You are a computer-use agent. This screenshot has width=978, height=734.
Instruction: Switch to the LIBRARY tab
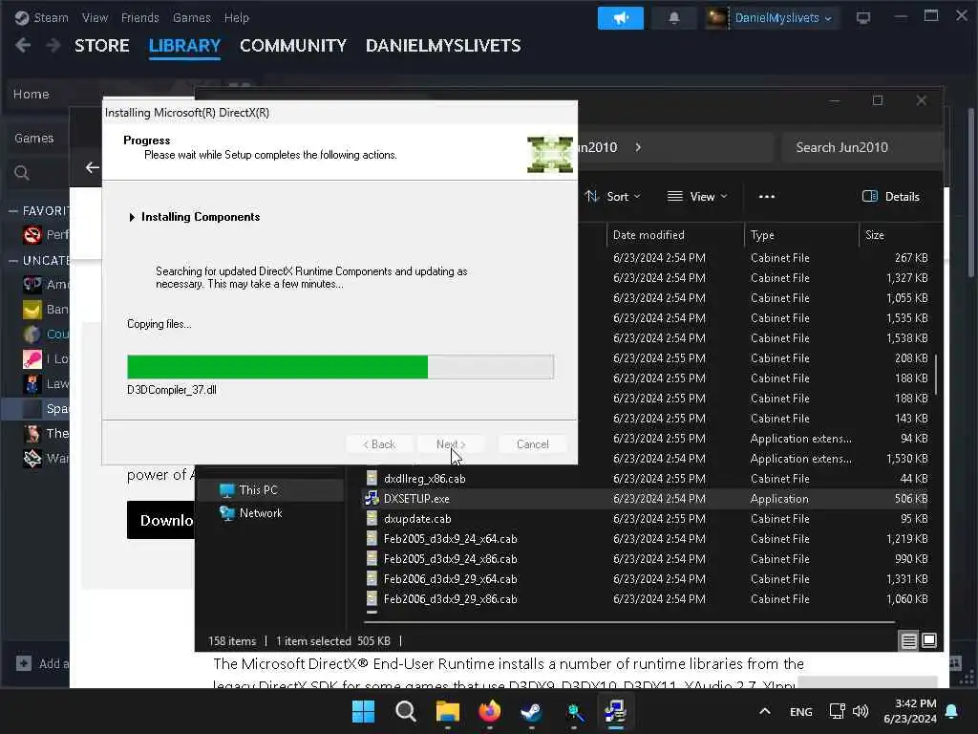pos(184,46)
